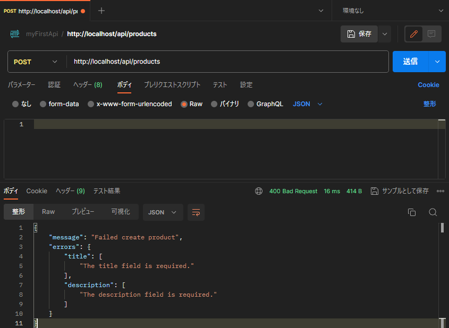This screenshot has height=328, width=449.
Task: Click the save floppy disk icon
Action: (351, 34)
